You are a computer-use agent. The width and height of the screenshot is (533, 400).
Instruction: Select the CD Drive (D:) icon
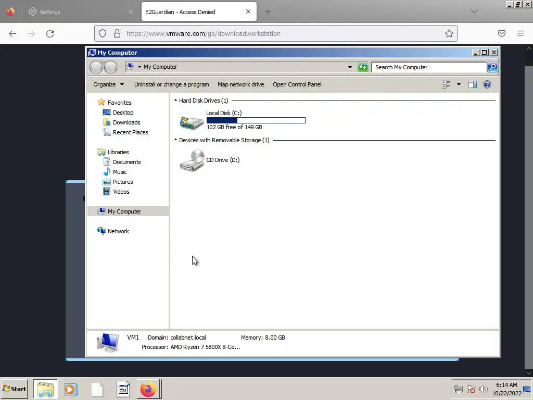(192, 160)
